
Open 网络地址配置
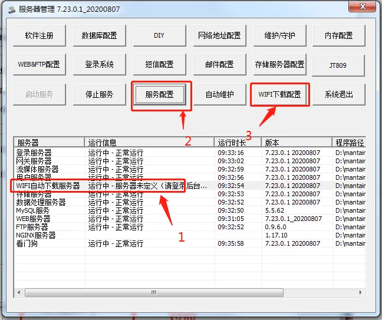(219, 35)
